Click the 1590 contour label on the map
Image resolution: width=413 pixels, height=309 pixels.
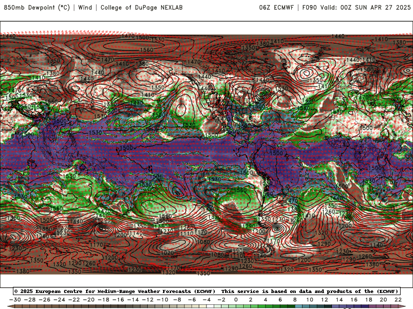(40, 107)
